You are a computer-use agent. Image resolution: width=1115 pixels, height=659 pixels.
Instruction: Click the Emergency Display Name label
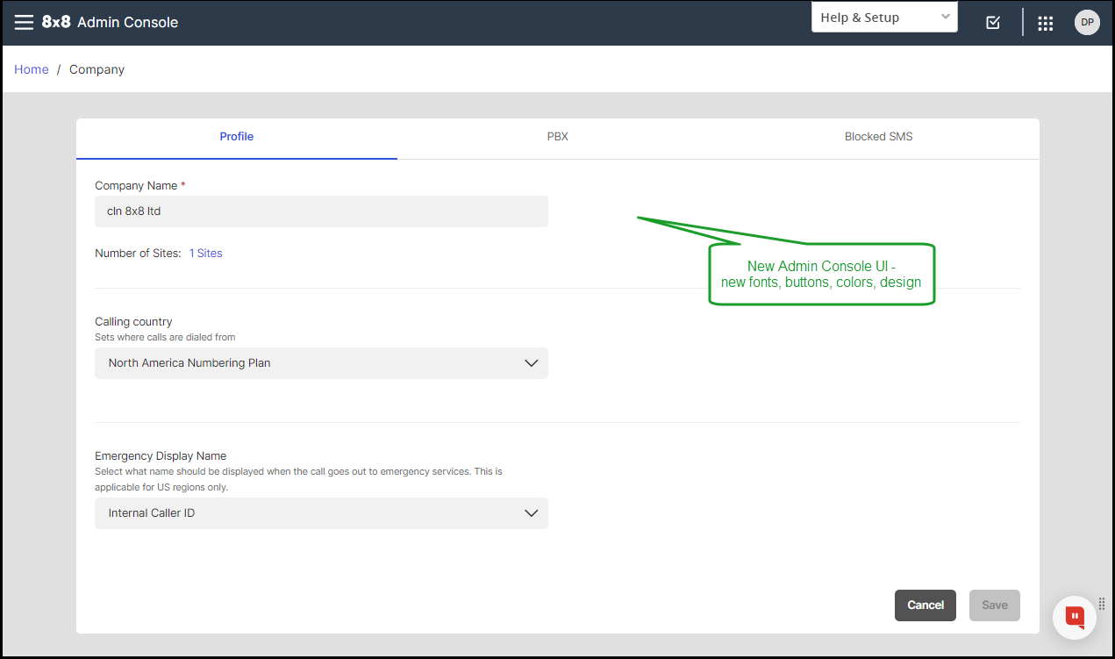pos(161,456)
